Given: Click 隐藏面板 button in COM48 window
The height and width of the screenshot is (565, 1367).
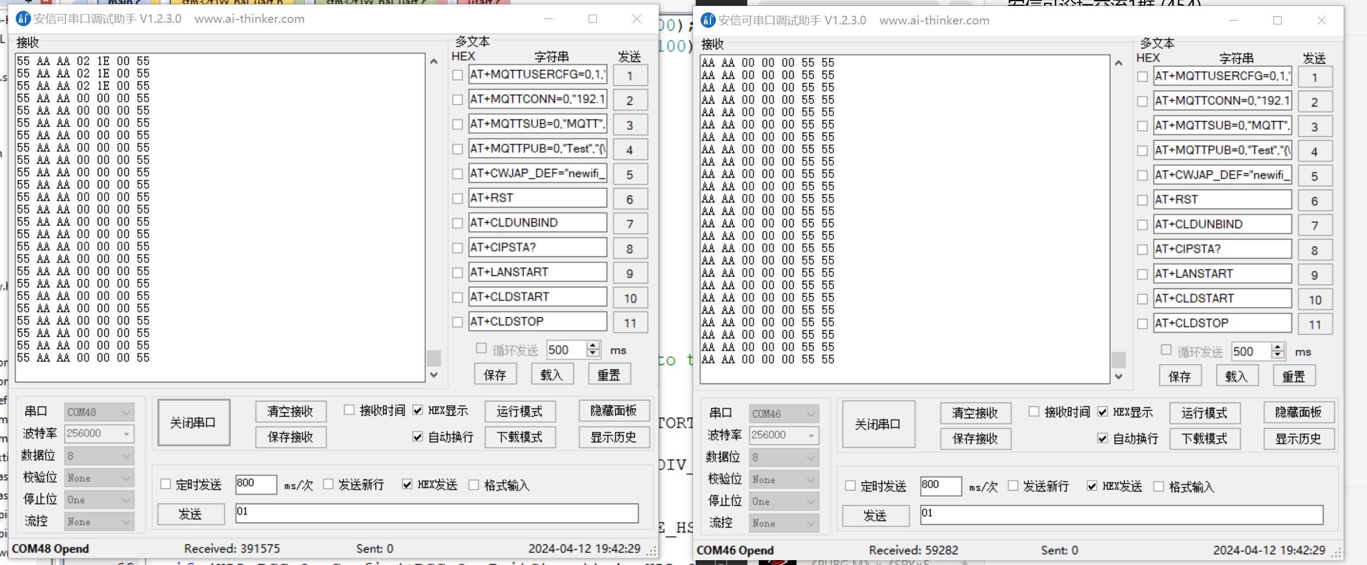Looking at the screenshot, I should pos(614,411).
